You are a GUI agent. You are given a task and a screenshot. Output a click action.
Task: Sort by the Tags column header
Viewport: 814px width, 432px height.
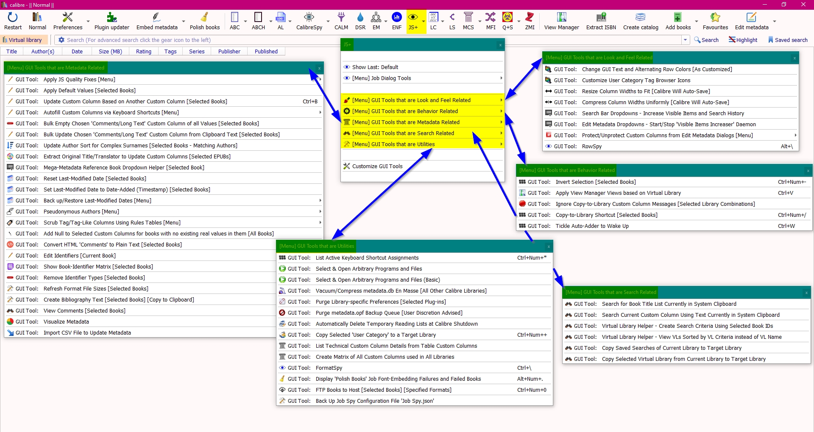pyautogui.click(x=170, y=52)
